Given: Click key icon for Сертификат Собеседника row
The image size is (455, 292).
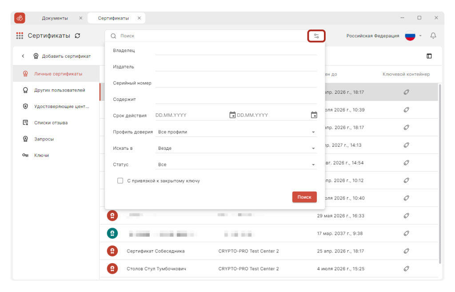Looking at the screenshot, I should click(406, 251).
